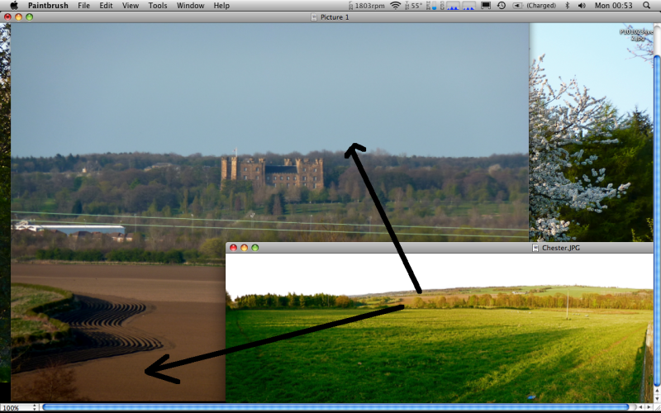Screen dimensions: 661x413
Task: Click the clock showing Mon 00:53
Action: pyautogui.click(x=614, y=6)
